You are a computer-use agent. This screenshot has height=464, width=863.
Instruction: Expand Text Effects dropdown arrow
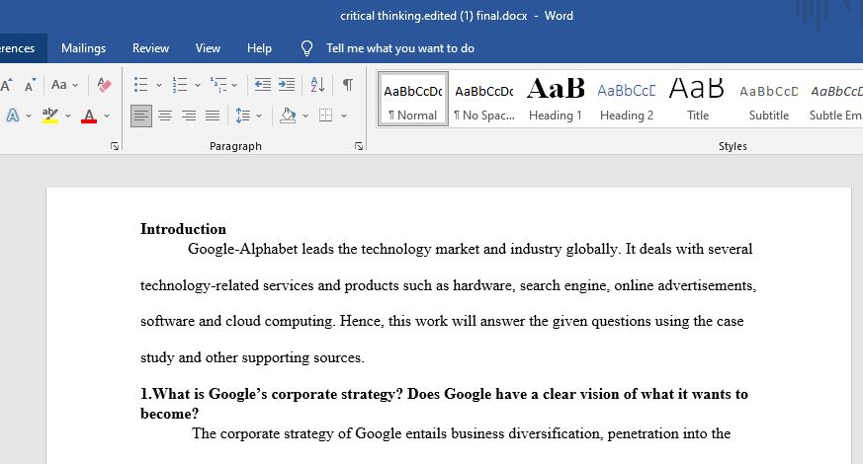click(29, 116)
